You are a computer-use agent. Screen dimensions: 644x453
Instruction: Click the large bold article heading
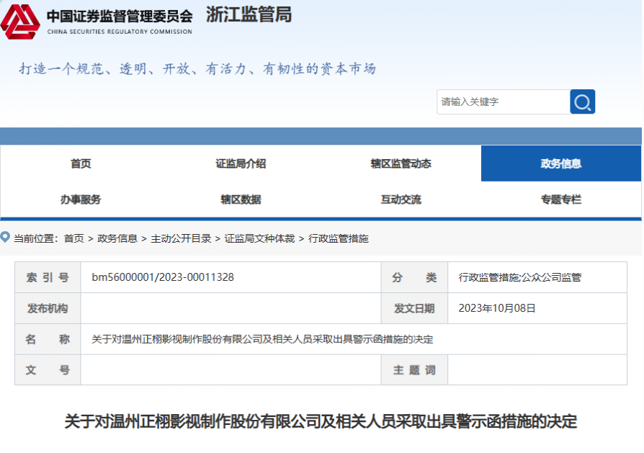click(x=321, y=421)
